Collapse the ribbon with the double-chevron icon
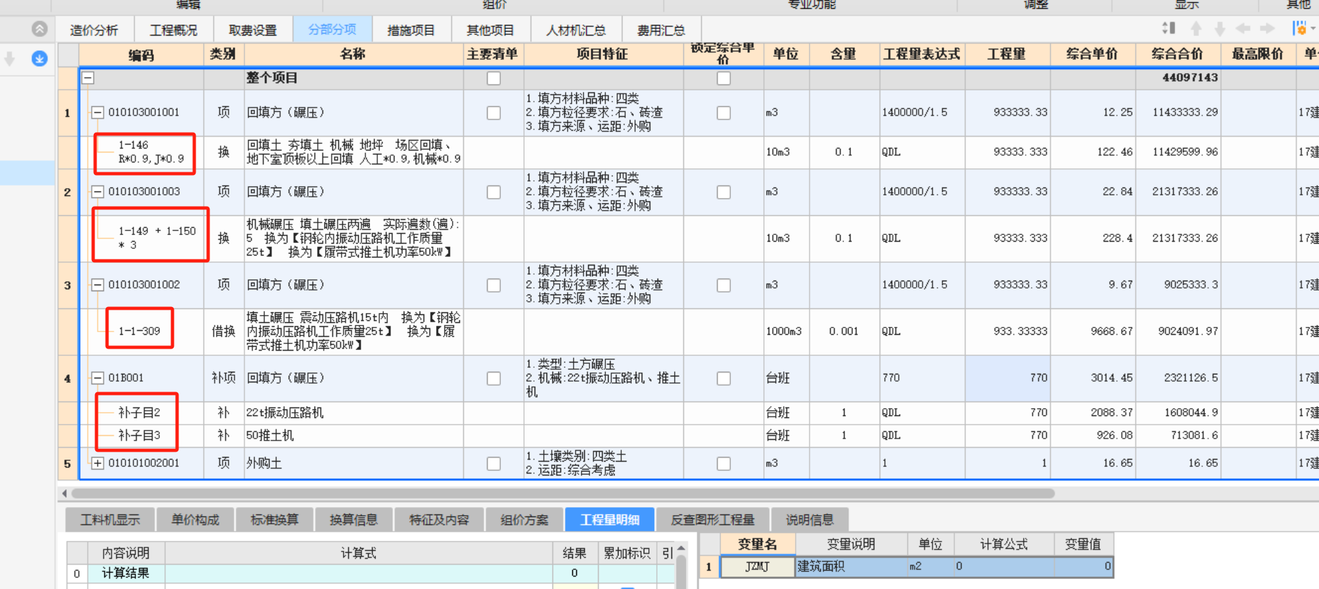The height and width of the screenshot is (589, 1319). click(40, 29)
